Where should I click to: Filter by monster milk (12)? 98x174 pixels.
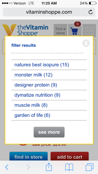pos(49,75)
